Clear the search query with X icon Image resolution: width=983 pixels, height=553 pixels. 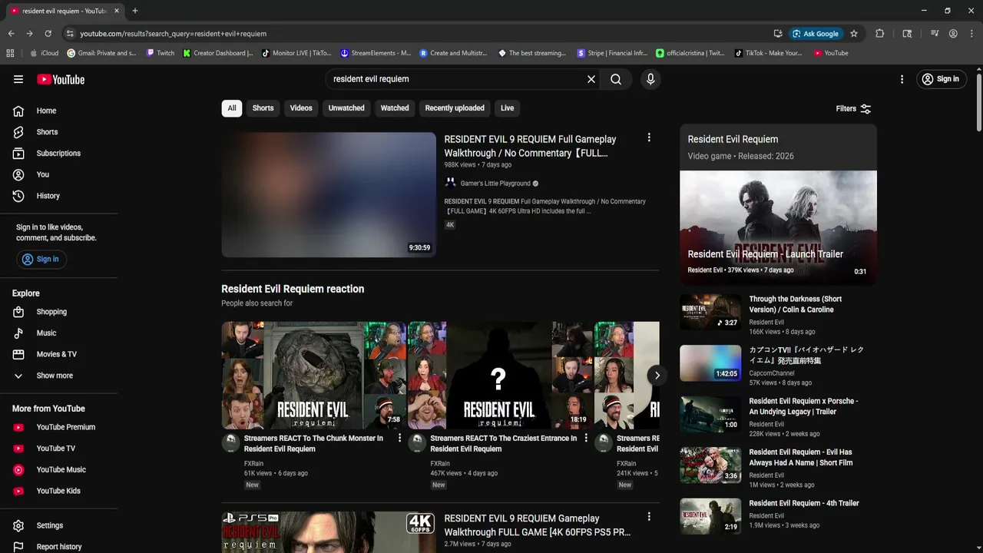pos(591,79)
